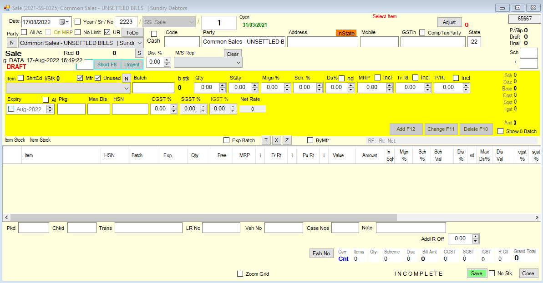Screen dimensions: 543x283
Task: Click the X filter button near Exp Batch
Action: tap(276, 140)
